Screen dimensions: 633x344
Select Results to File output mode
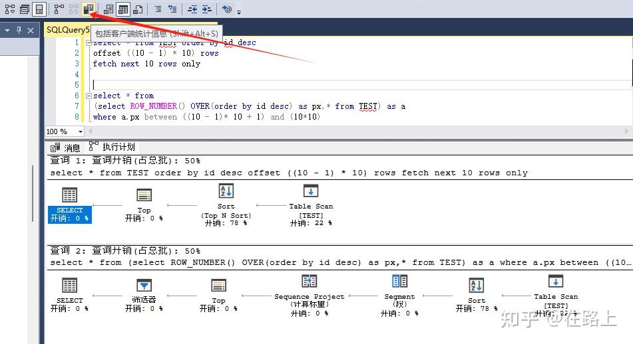[x=138, y=9]
